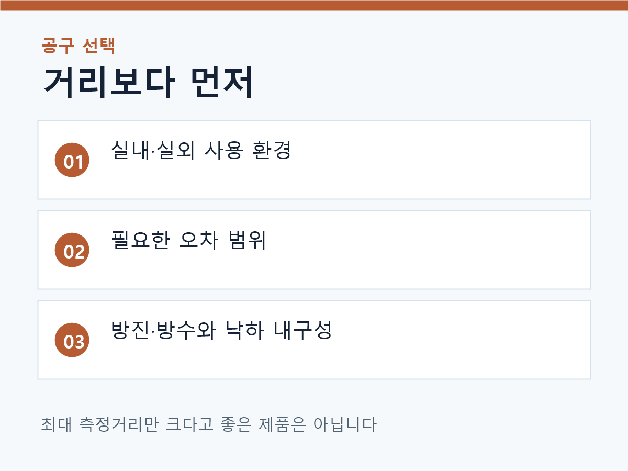628x471 pixels.
Task: Select the second white card box containing 02
Action: [x=314, y=250]
